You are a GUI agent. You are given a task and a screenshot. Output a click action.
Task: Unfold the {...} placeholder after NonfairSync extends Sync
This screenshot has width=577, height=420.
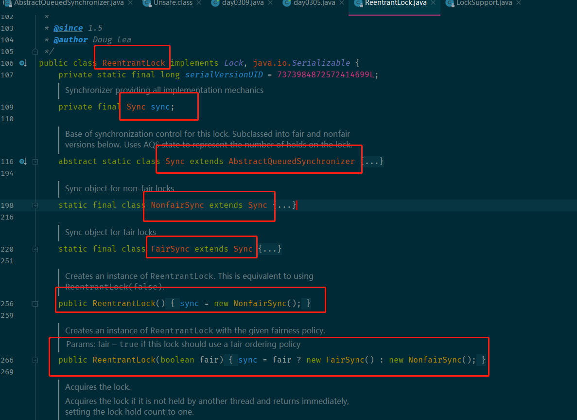click(284, 205)
